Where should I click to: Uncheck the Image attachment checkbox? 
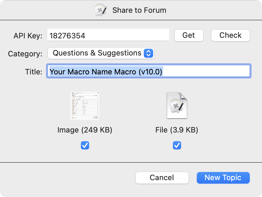point(85,145)
